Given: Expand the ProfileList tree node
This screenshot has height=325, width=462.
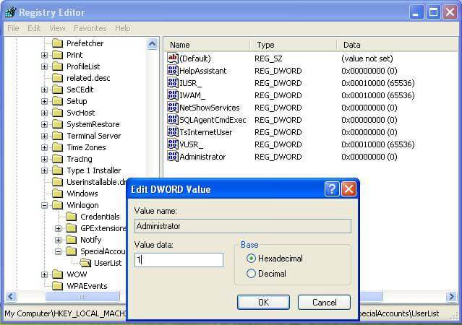Looking at the screenshot, I should [45, 66].
